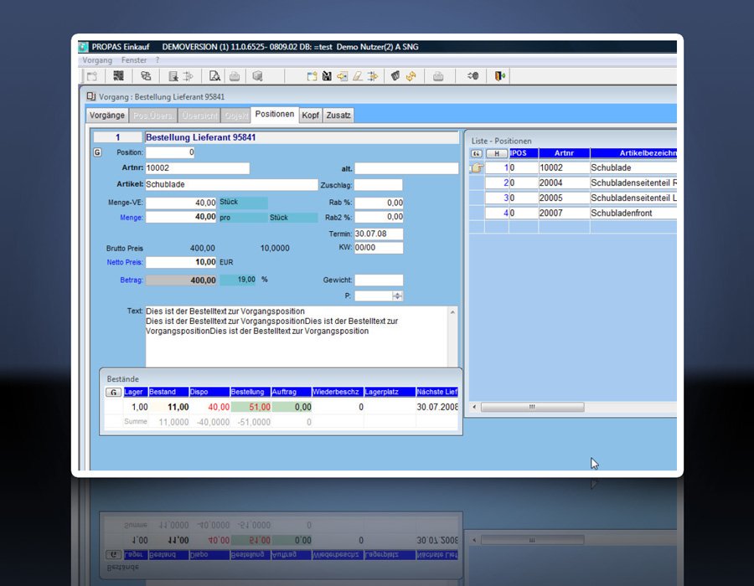Click the barcode icon in the toolbar

(119, 76)
